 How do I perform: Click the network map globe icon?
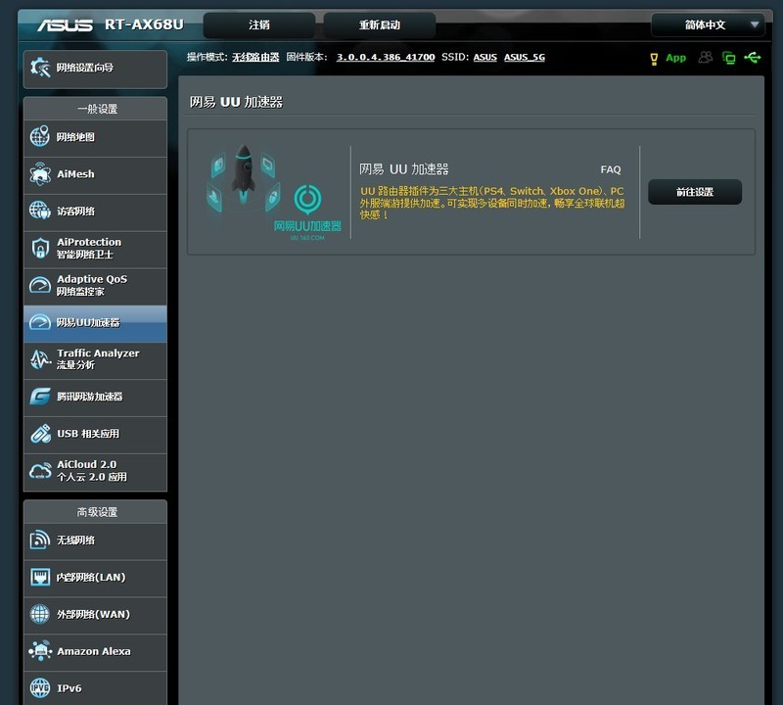coord(40,136)
